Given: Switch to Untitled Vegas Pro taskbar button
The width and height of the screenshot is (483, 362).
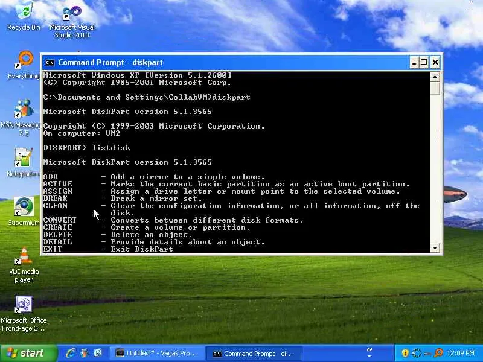Looking at the screenshot, I should pos(157,353).
